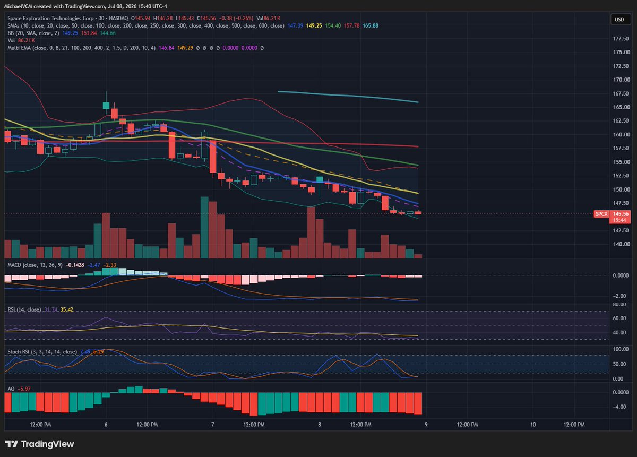Click SMA value 154.40 in legend
This screenshot has width=637, height=457.
click(333, 25)
